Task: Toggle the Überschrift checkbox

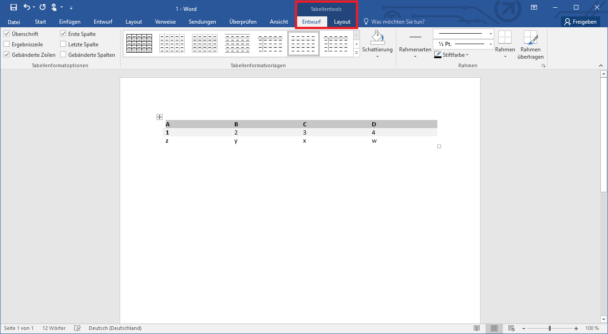Action: 6,34
